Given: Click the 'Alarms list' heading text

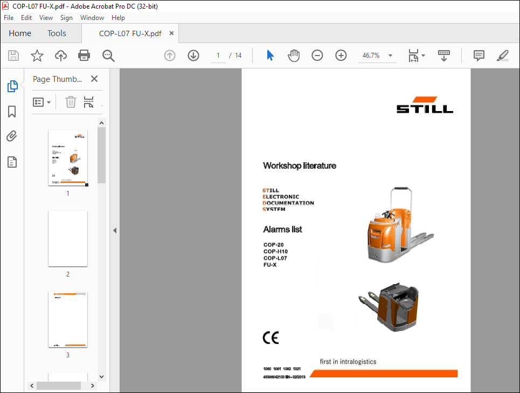Looking at the screenshot, I should [x=282, y=230].
